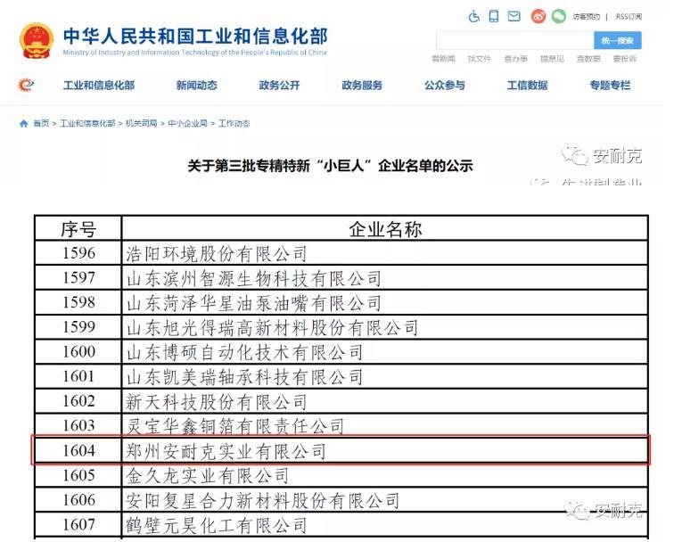
Task: Click the 看新闻 quick link
Action: click(443, 59)
